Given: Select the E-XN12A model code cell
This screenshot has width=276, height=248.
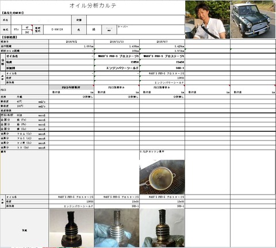Looking at the screenshot, I should [57, 29].
